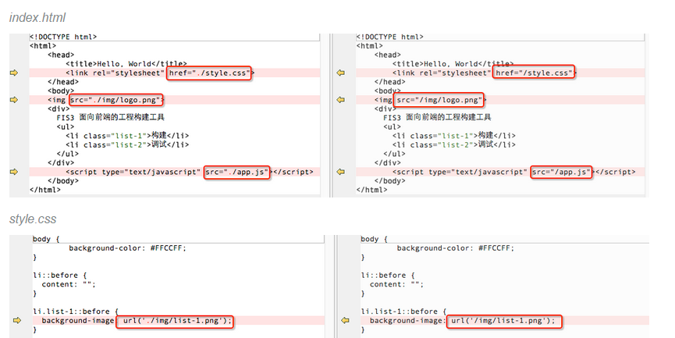Select the img src="./img/logo.png" line
Screen dimensions: 675x338
point(175,100)
